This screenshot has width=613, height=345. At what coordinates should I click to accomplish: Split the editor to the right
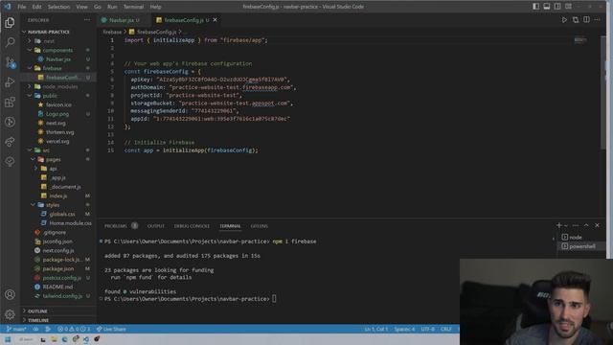(586, 19)
